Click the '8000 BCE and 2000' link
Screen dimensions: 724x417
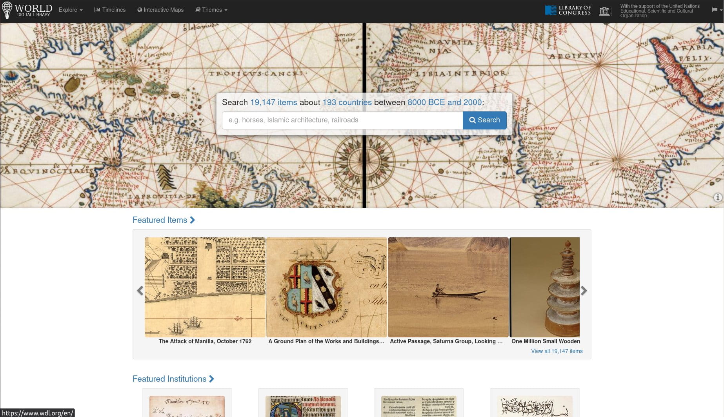(x=444, y=102)
